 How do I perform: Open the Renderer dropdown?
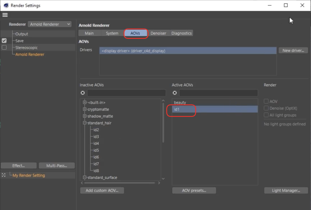coord(50,24)
